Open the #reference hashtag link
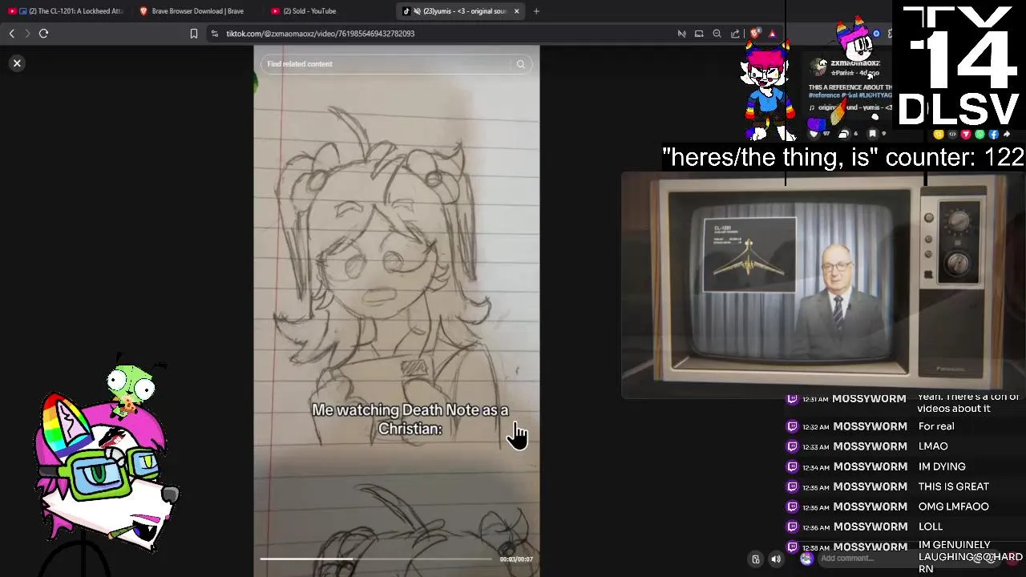 pyautogui.click(x=824, y=95)
